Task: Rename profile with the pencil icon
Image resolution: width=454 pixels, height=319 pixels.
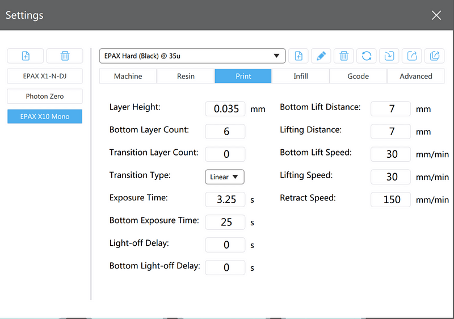Action: [x=321, y=56]
